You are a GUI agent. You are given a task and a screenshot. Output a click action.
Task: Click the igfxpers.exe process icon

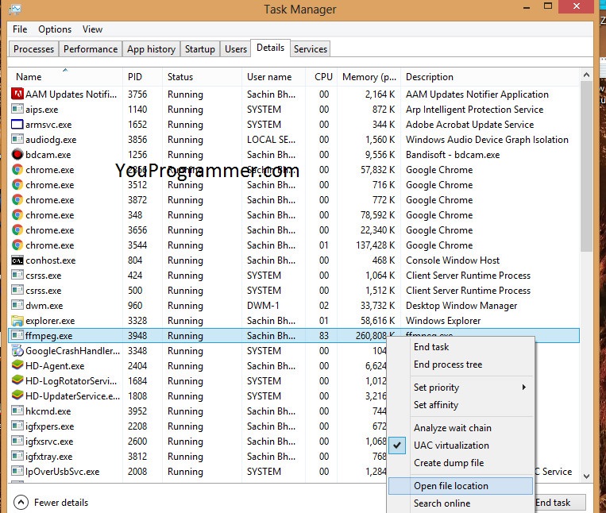tap(17, 426)
